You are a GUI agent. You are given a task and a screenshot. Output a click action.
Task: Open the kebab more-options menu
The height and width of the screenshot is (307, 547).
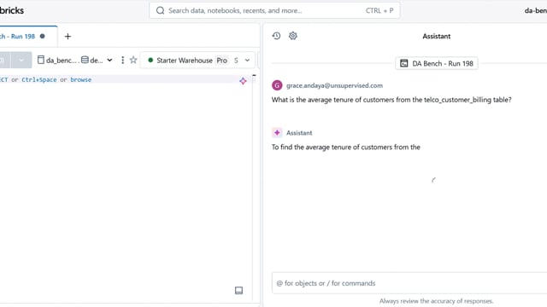pyautogui.click(x=122, y=61)
